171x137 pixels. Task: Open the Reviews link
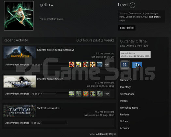125,114
